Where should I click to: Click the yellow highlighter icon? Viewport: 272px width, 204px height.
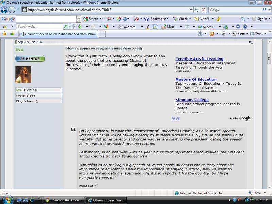point(219,19)
